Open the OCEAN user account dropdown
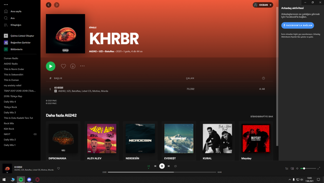 [263, 5]
